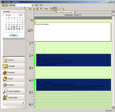The image size is (115, 112).
Task: Click Today button in schedule toolbar
Action: point(46,9)
